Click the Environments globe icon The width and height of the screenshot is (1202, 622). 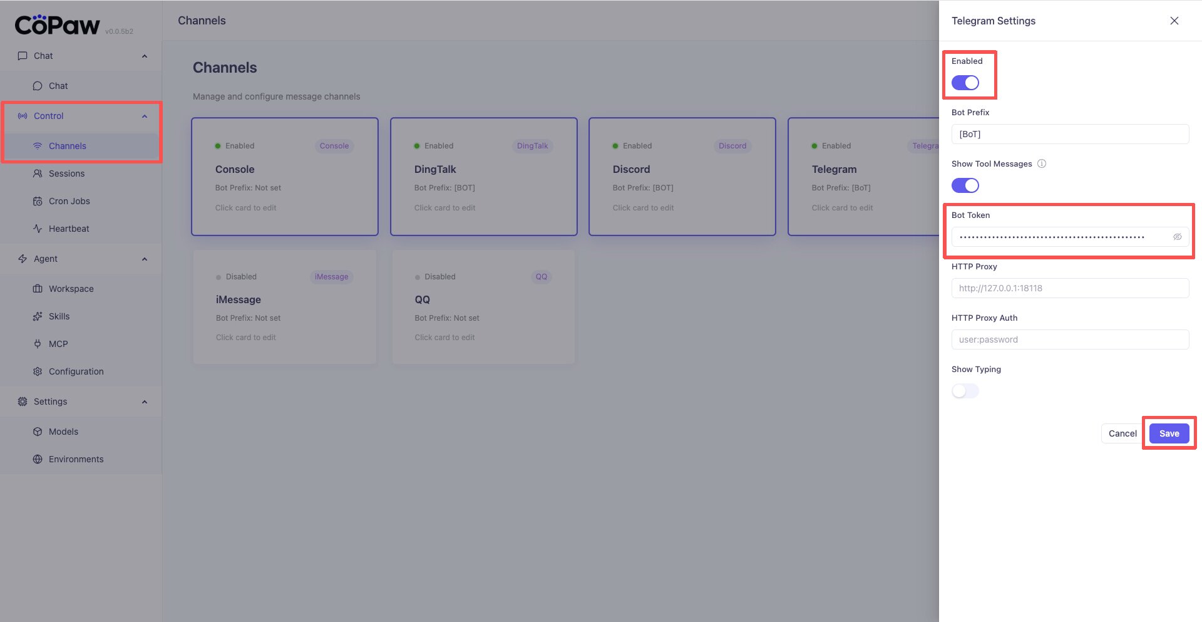[38, 459]
